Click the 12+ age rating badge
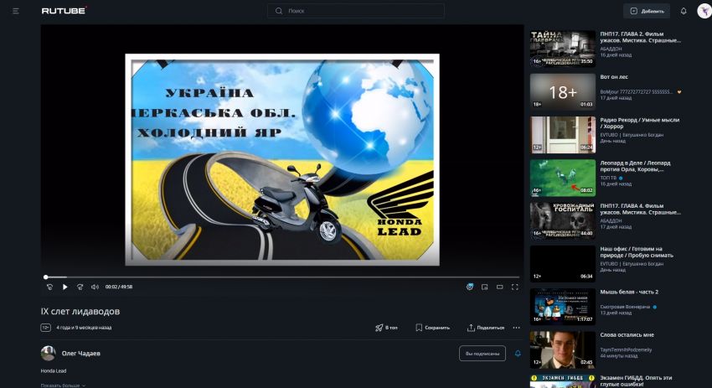 click(x=45, y=327)
